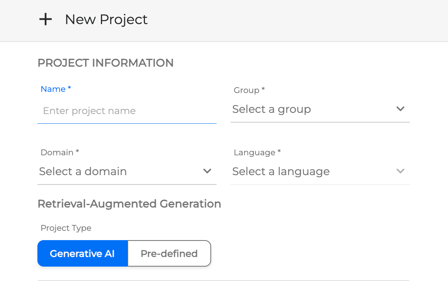Screen dimensions: 448x281
Task: Open the Select a language dropdown
Action: [x=312, y=172]
